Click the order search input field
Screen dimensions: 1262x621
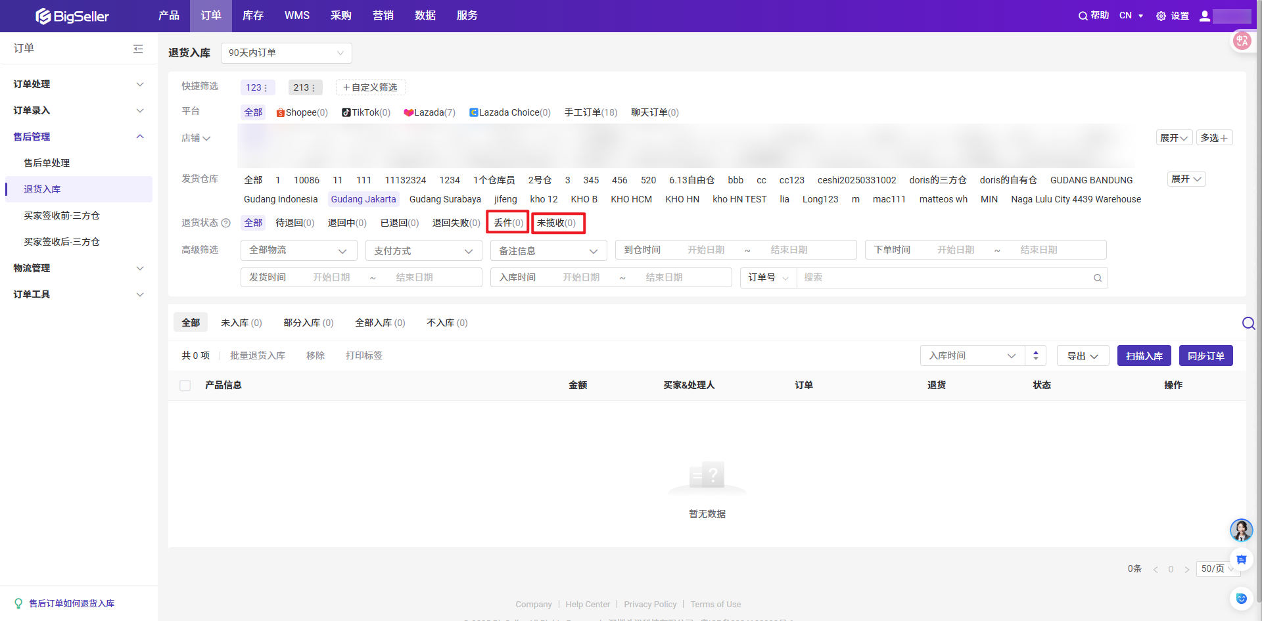(944, 278)
